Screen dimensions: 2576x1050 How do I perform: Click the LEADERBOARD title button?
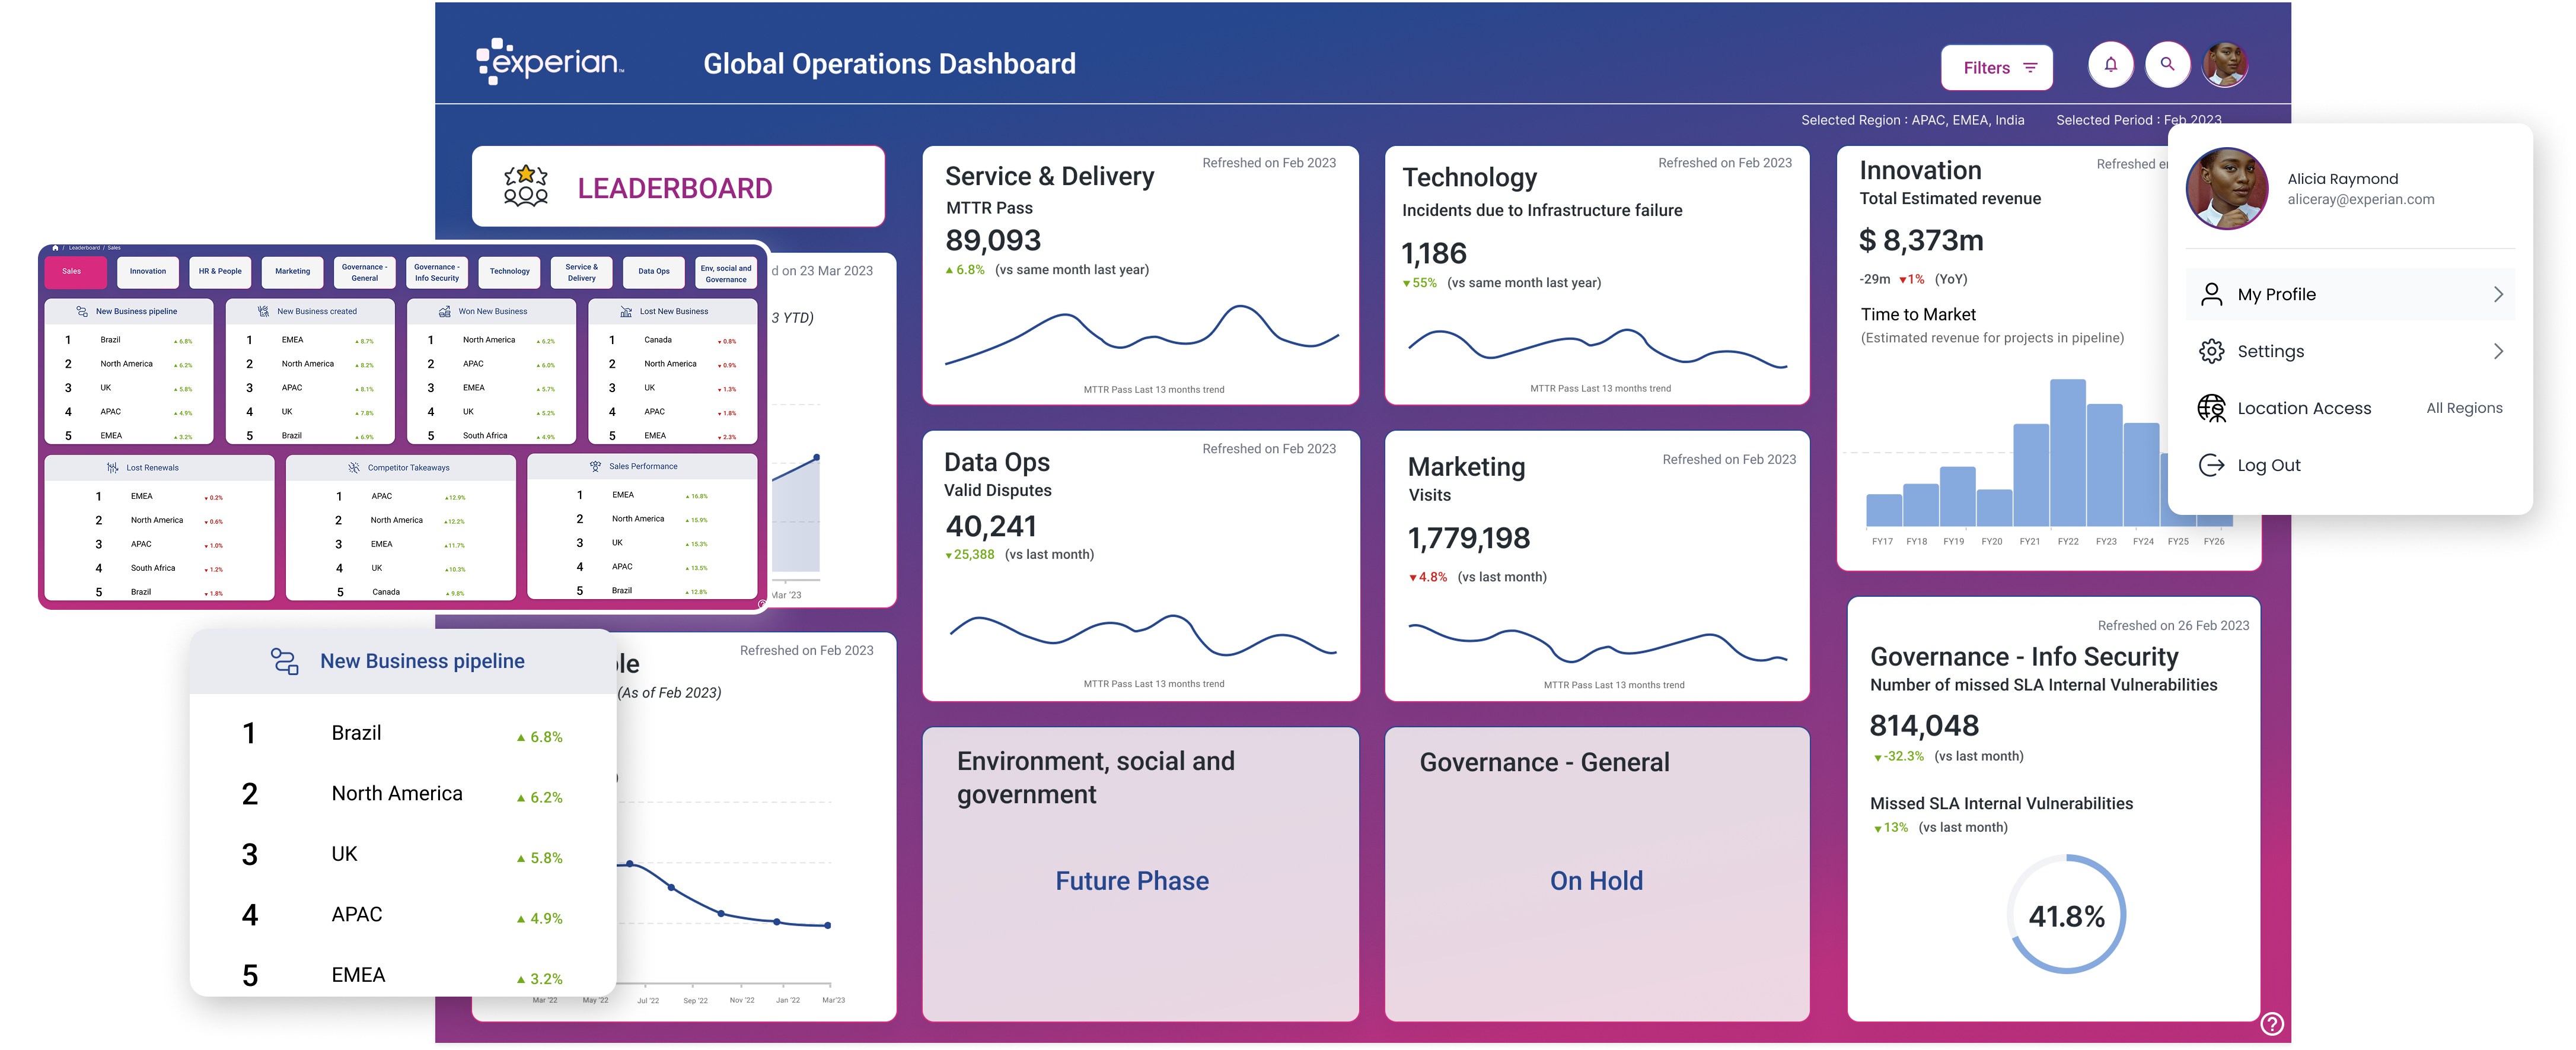(x=675, y=188)
